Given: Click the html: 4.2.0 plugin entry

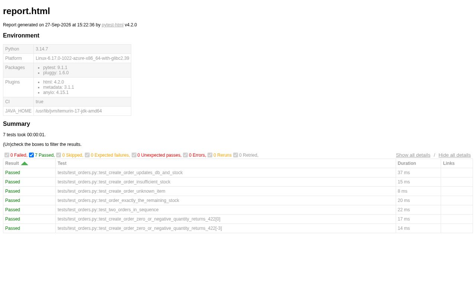Looking at the screenshot, I should 54,82.
